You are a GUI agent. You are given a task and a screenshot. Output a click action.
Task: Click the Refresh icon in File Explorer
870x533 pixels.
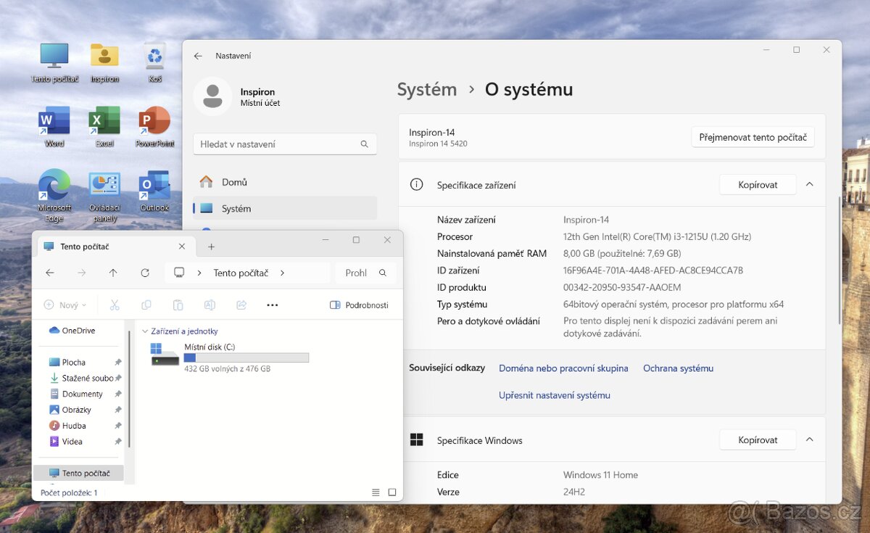pyautogui.click(x=145, y=273)
